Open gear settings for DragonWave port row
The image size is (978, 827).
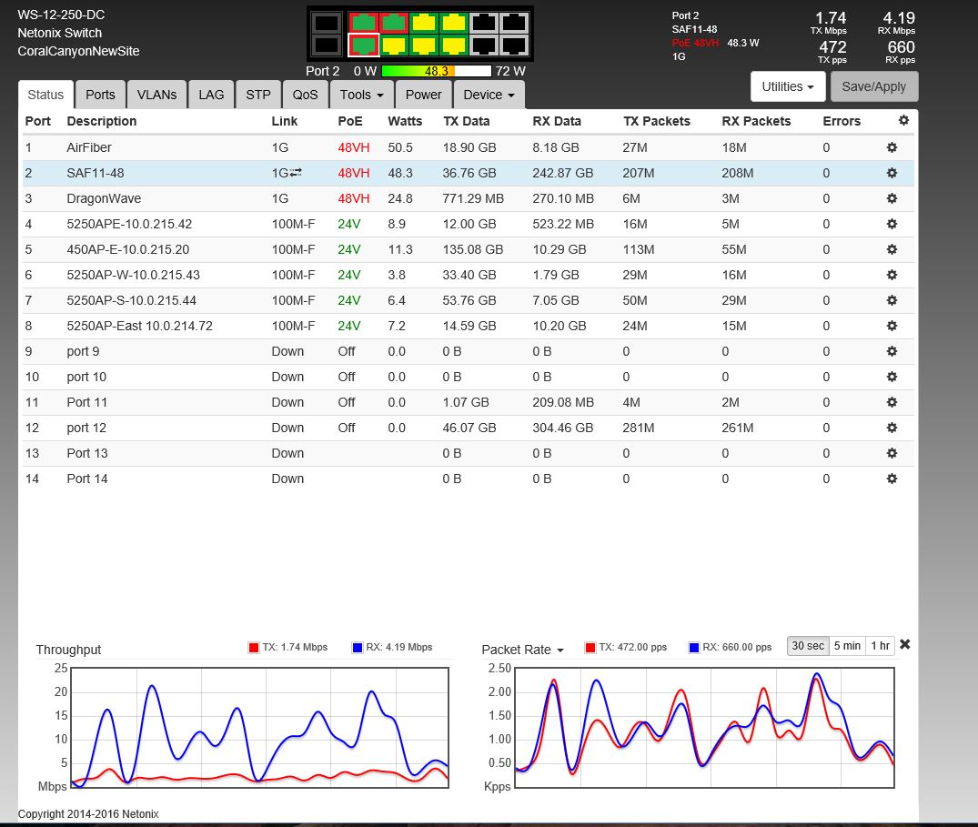[x=892, y=198]
